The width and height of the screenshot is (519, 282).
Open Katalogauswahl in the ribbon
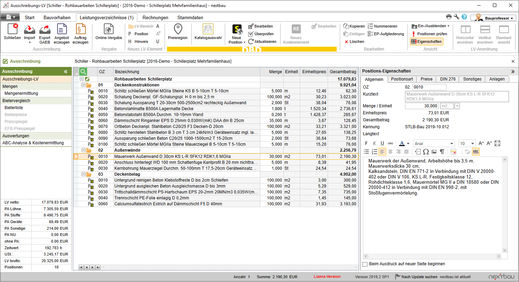208,30
